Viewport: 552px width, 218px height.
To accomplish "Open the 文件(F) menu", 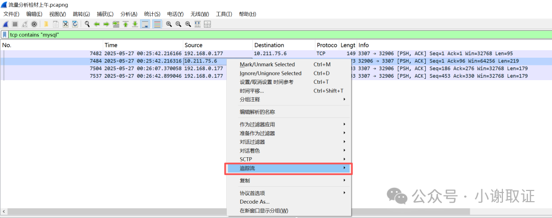I will 11,14.
